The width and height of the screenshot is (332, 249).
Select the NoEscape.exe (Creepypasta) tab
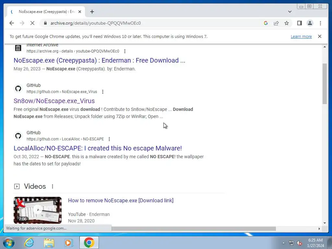46,12
